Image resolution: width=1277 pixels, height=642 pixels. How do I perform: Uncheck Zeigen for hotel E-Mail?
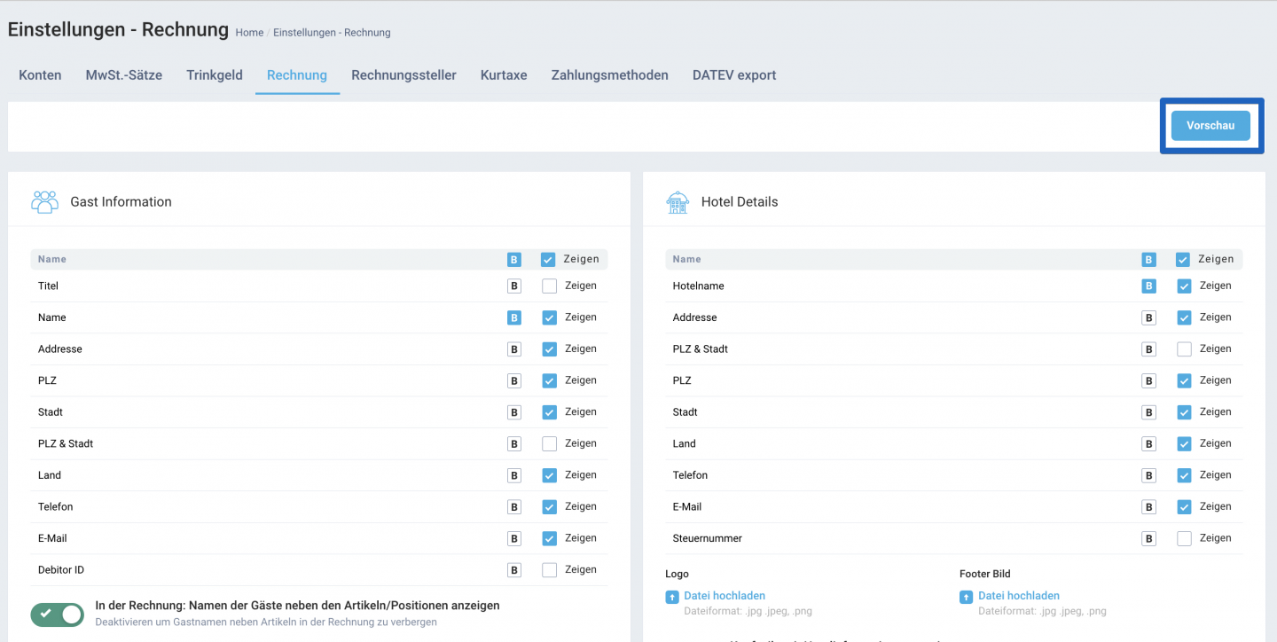[x=1185, y=507]
